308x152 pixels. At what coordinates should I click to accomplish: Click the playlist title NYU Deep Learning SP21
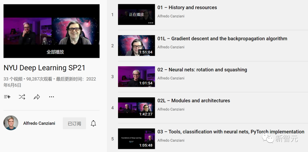[44, 68]
